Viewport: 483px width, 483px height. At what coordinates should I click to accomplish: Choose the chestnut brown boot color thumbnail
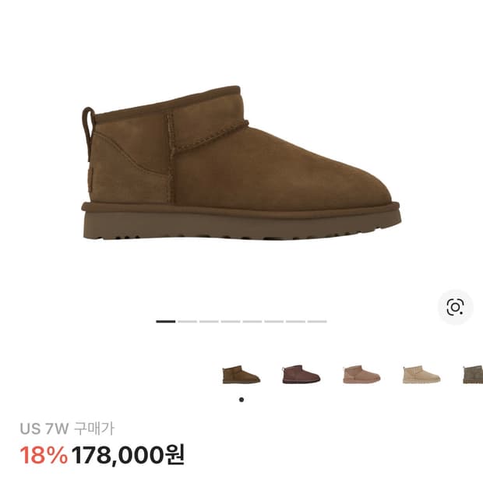point(241,374)
